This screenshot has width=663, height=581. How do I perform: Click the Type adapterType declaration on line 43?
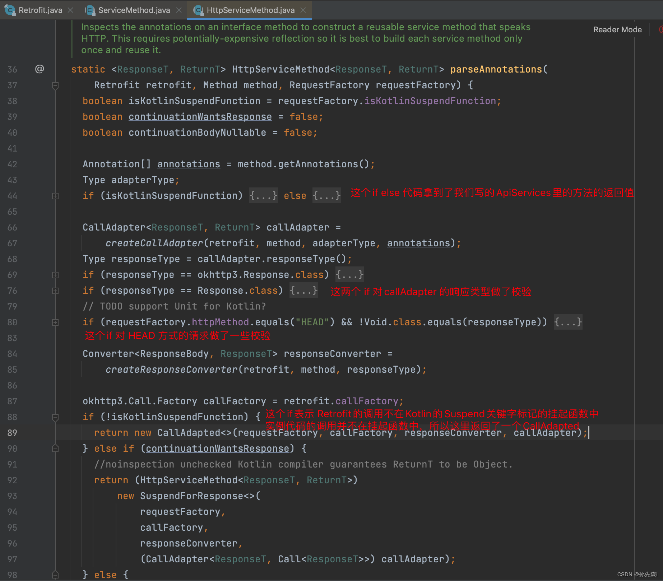tap(131, 180)
